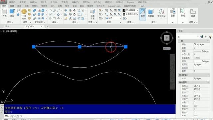Open the Express menu
Image resolution: width=213 pixels, height=120 pixels.
click(x=130, y=2)
